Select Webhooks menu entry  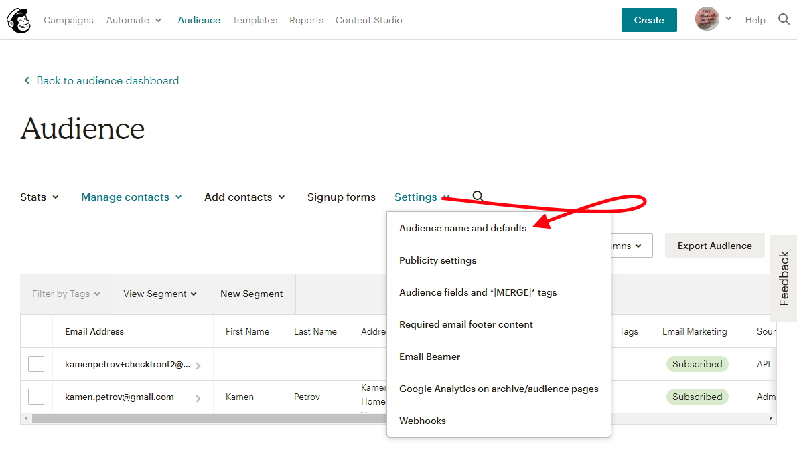coord(423,421)
